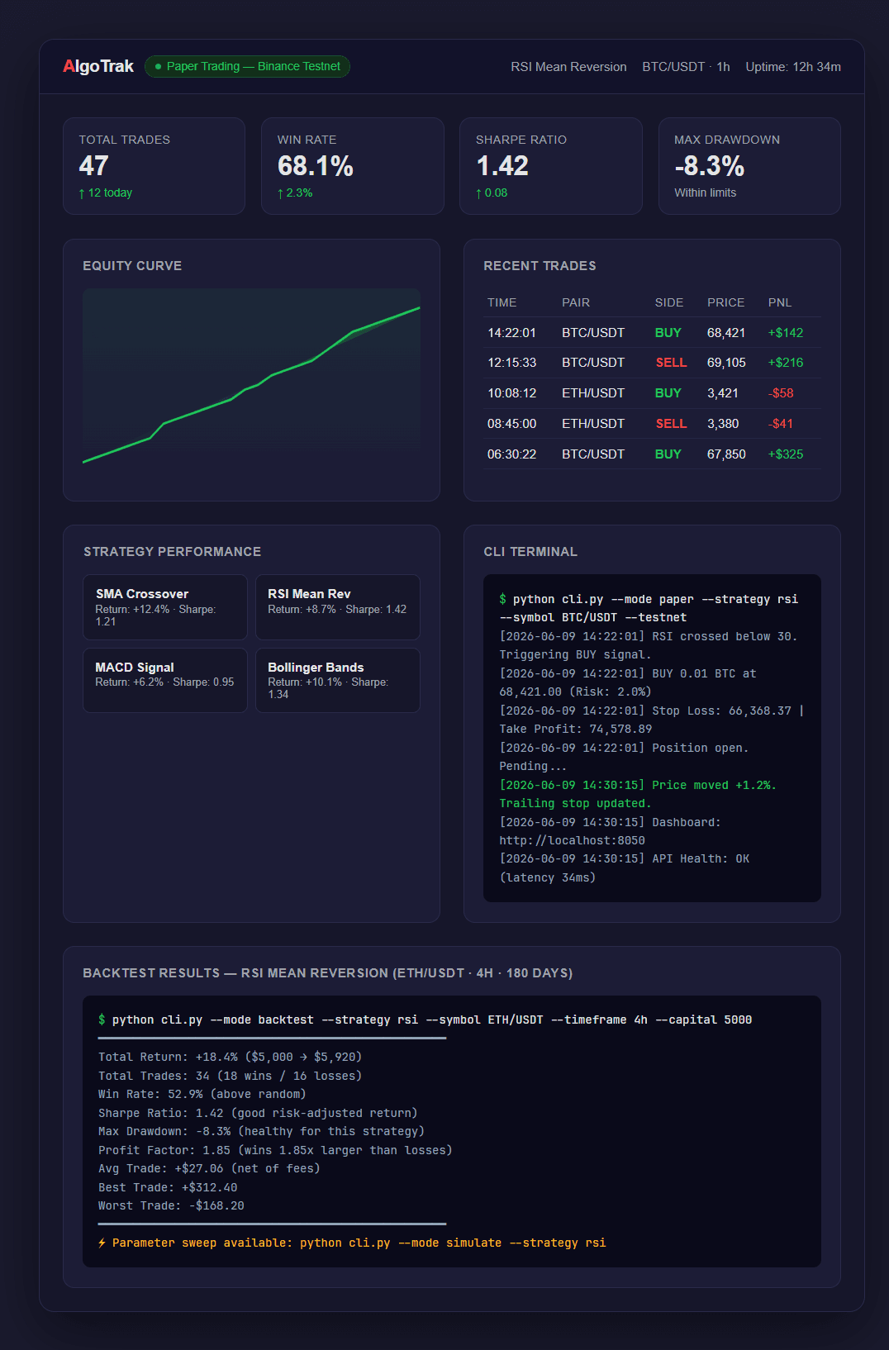This screenshot has width=889, height=1350.
Task: Click the 2.3% win rate change
Action: 295,193
